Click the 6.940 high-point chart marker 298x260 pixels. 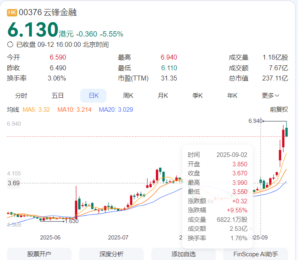[x=255, y=121]
